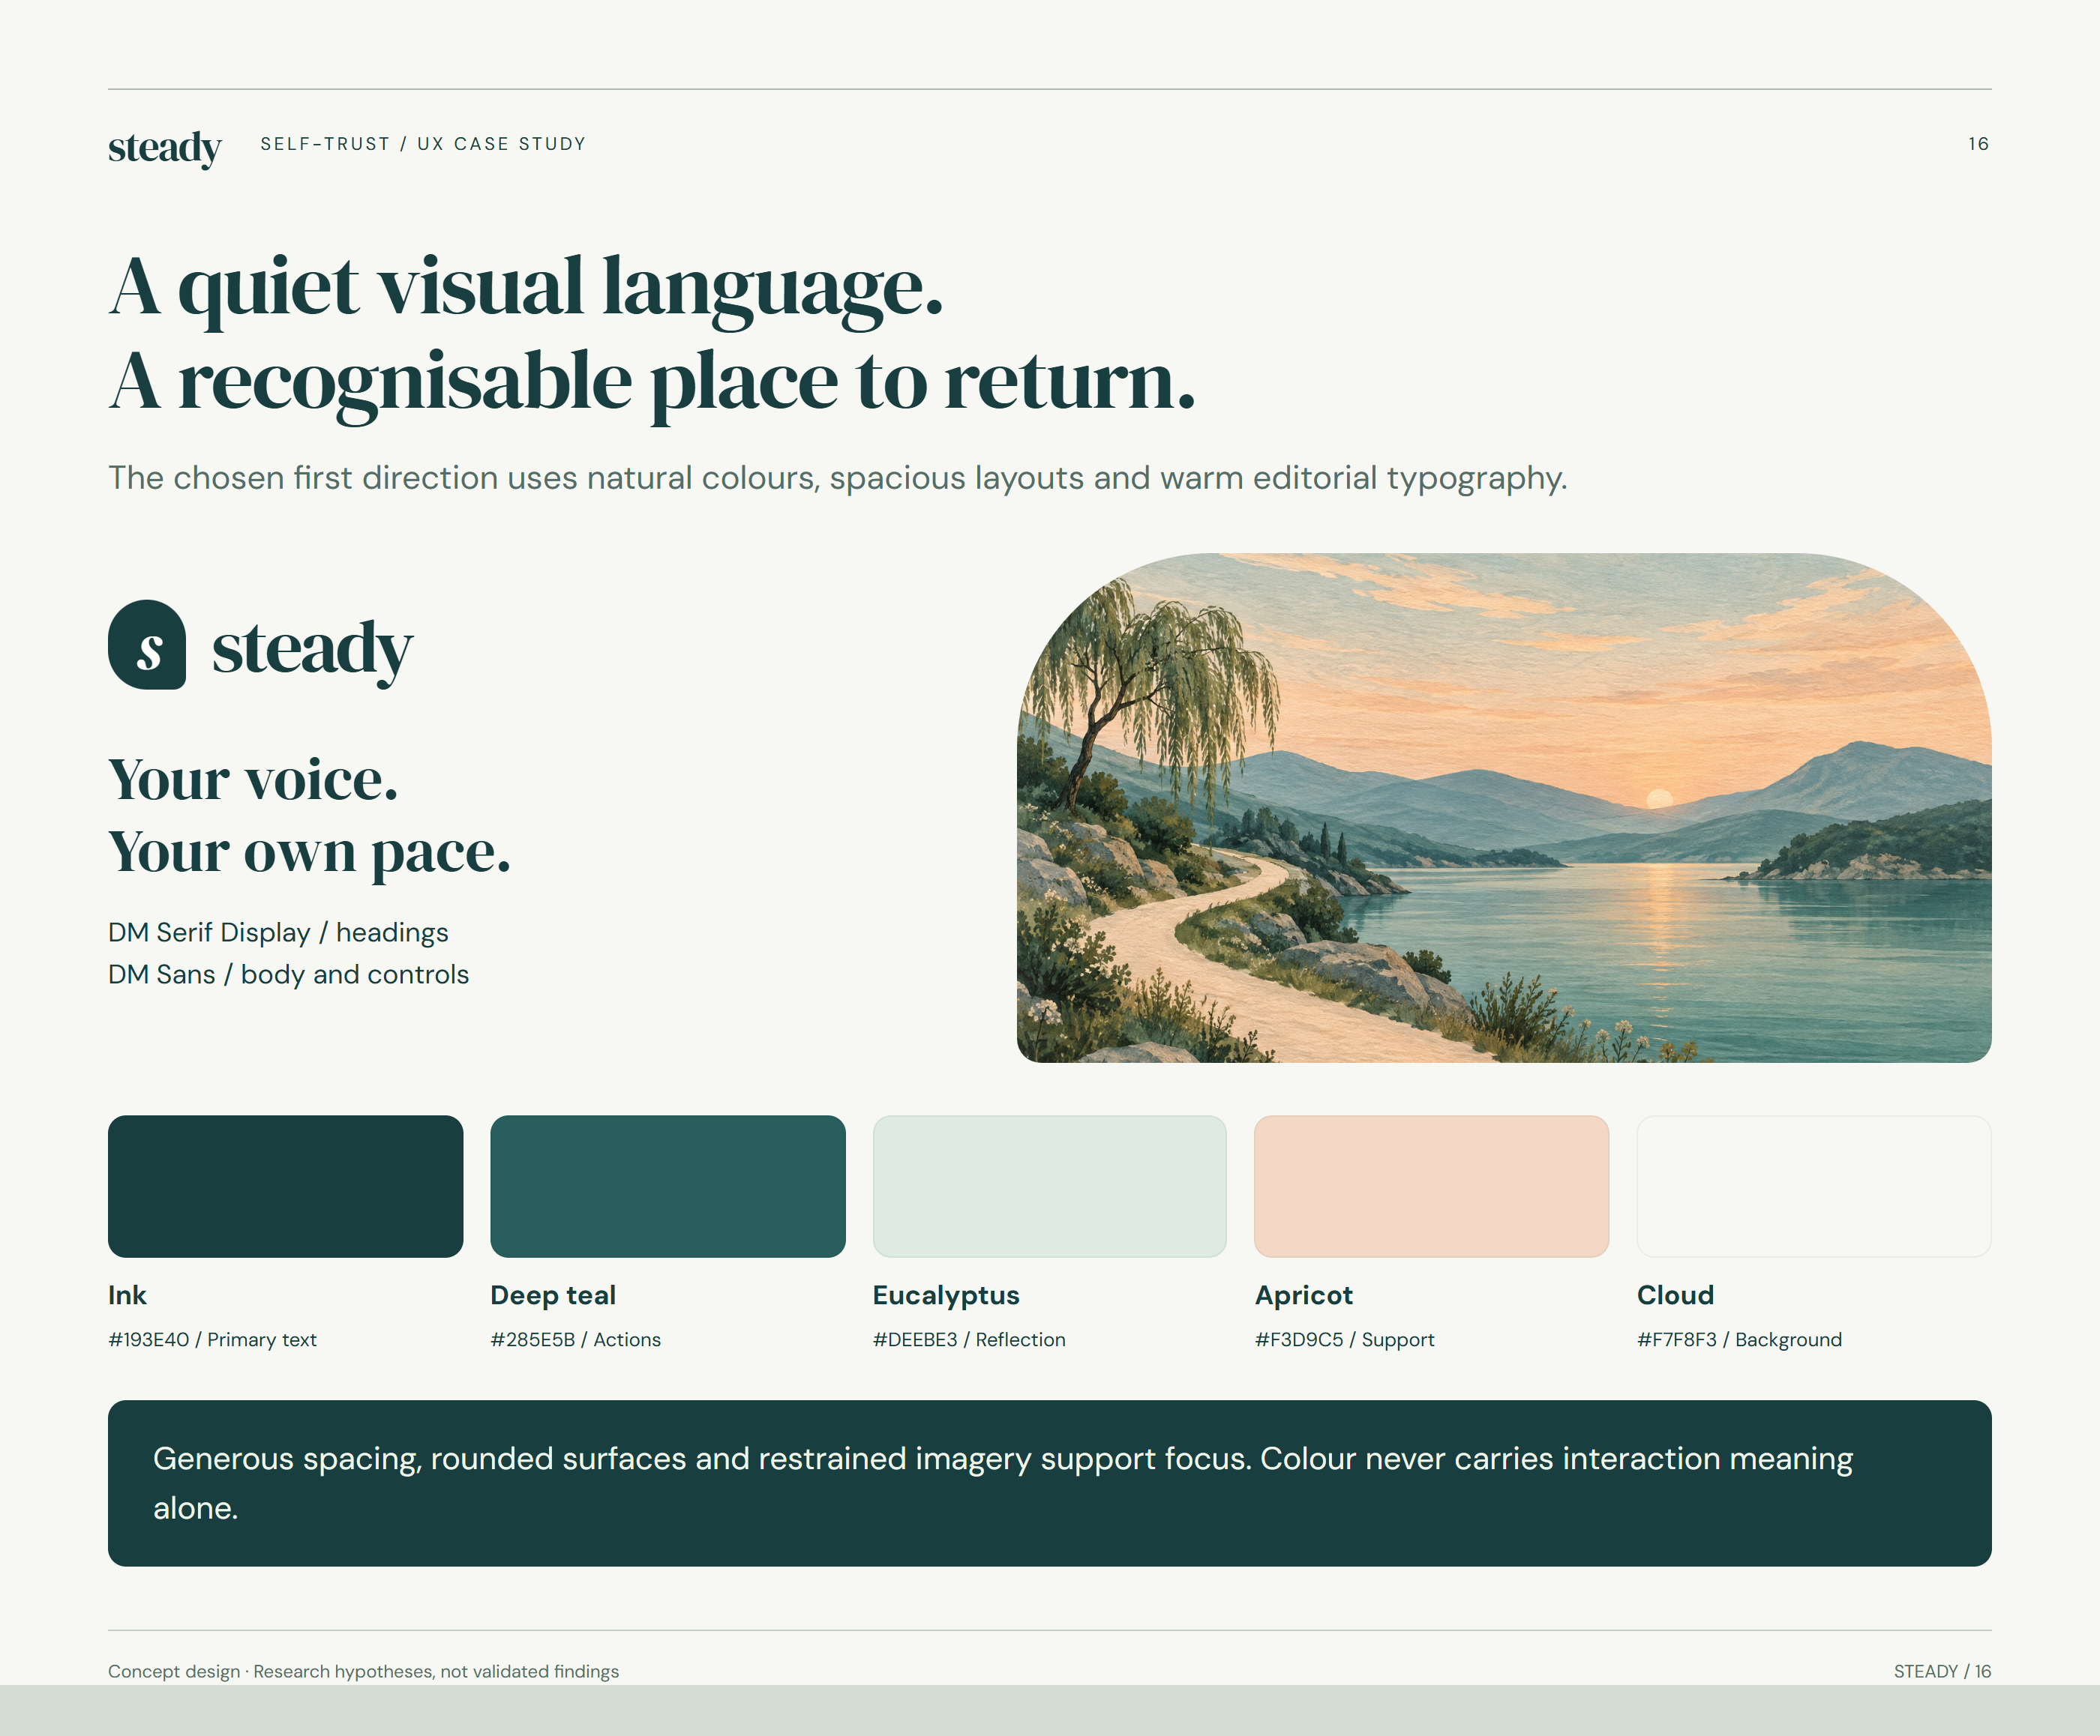Pick the Apricot colour swatch
Viewport: 2100px width, 1736px height.
(1432, 1187)
